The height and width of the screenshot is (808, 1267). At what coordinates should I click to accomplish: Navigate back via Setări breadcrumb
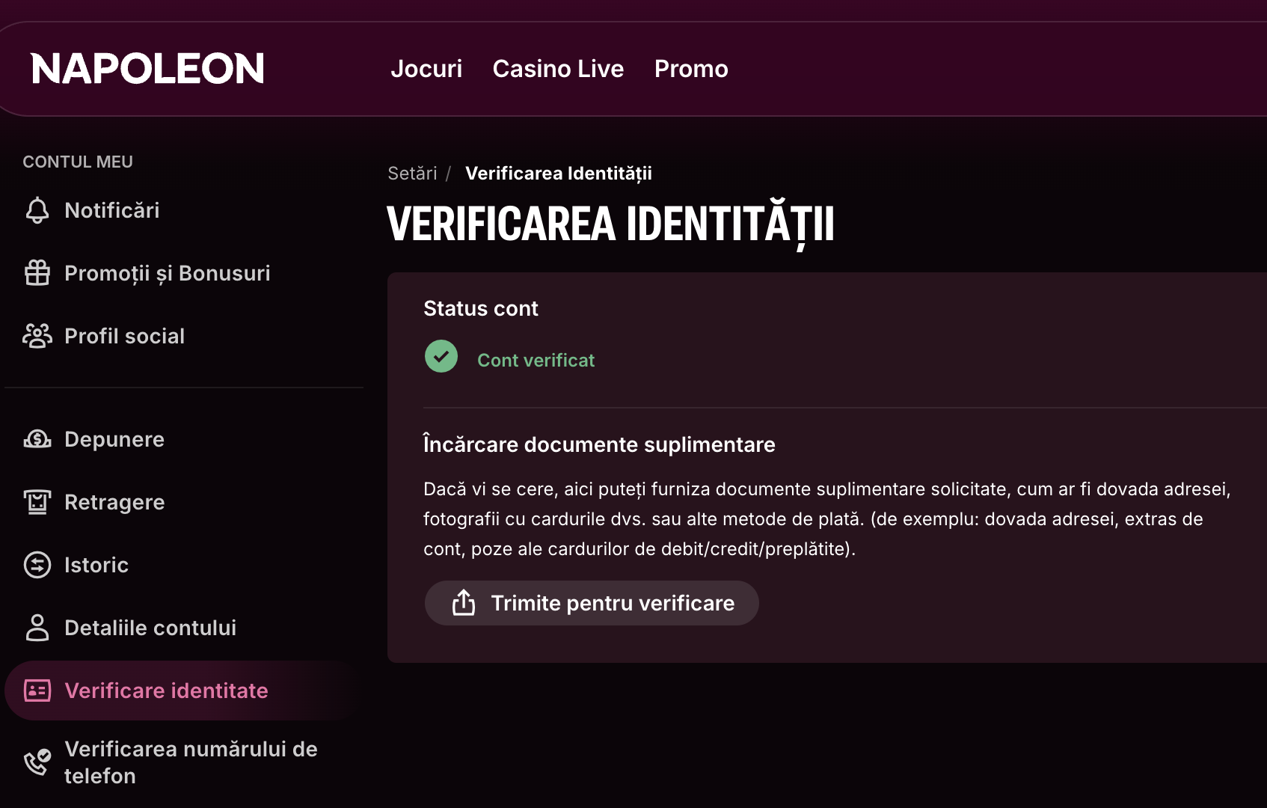click(x=412, y=174)
